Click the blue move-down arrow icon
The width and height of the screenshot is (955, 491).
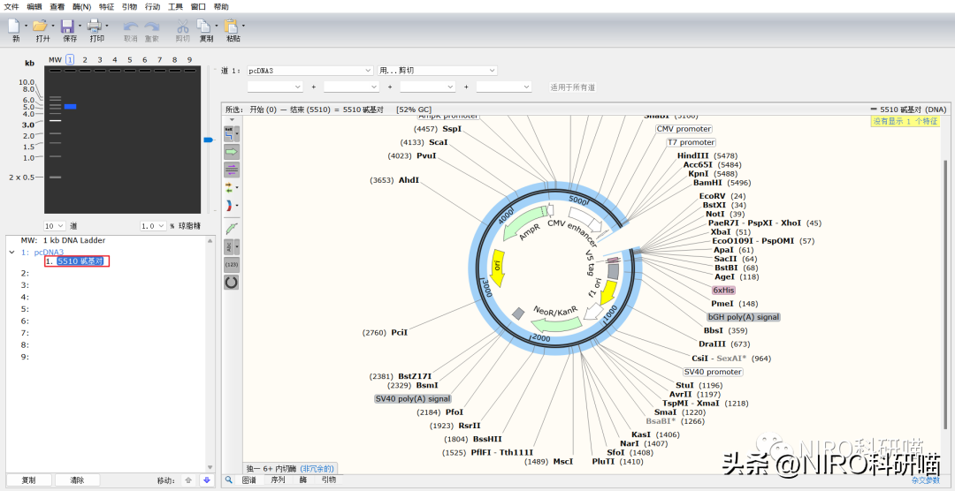[206, 480]
